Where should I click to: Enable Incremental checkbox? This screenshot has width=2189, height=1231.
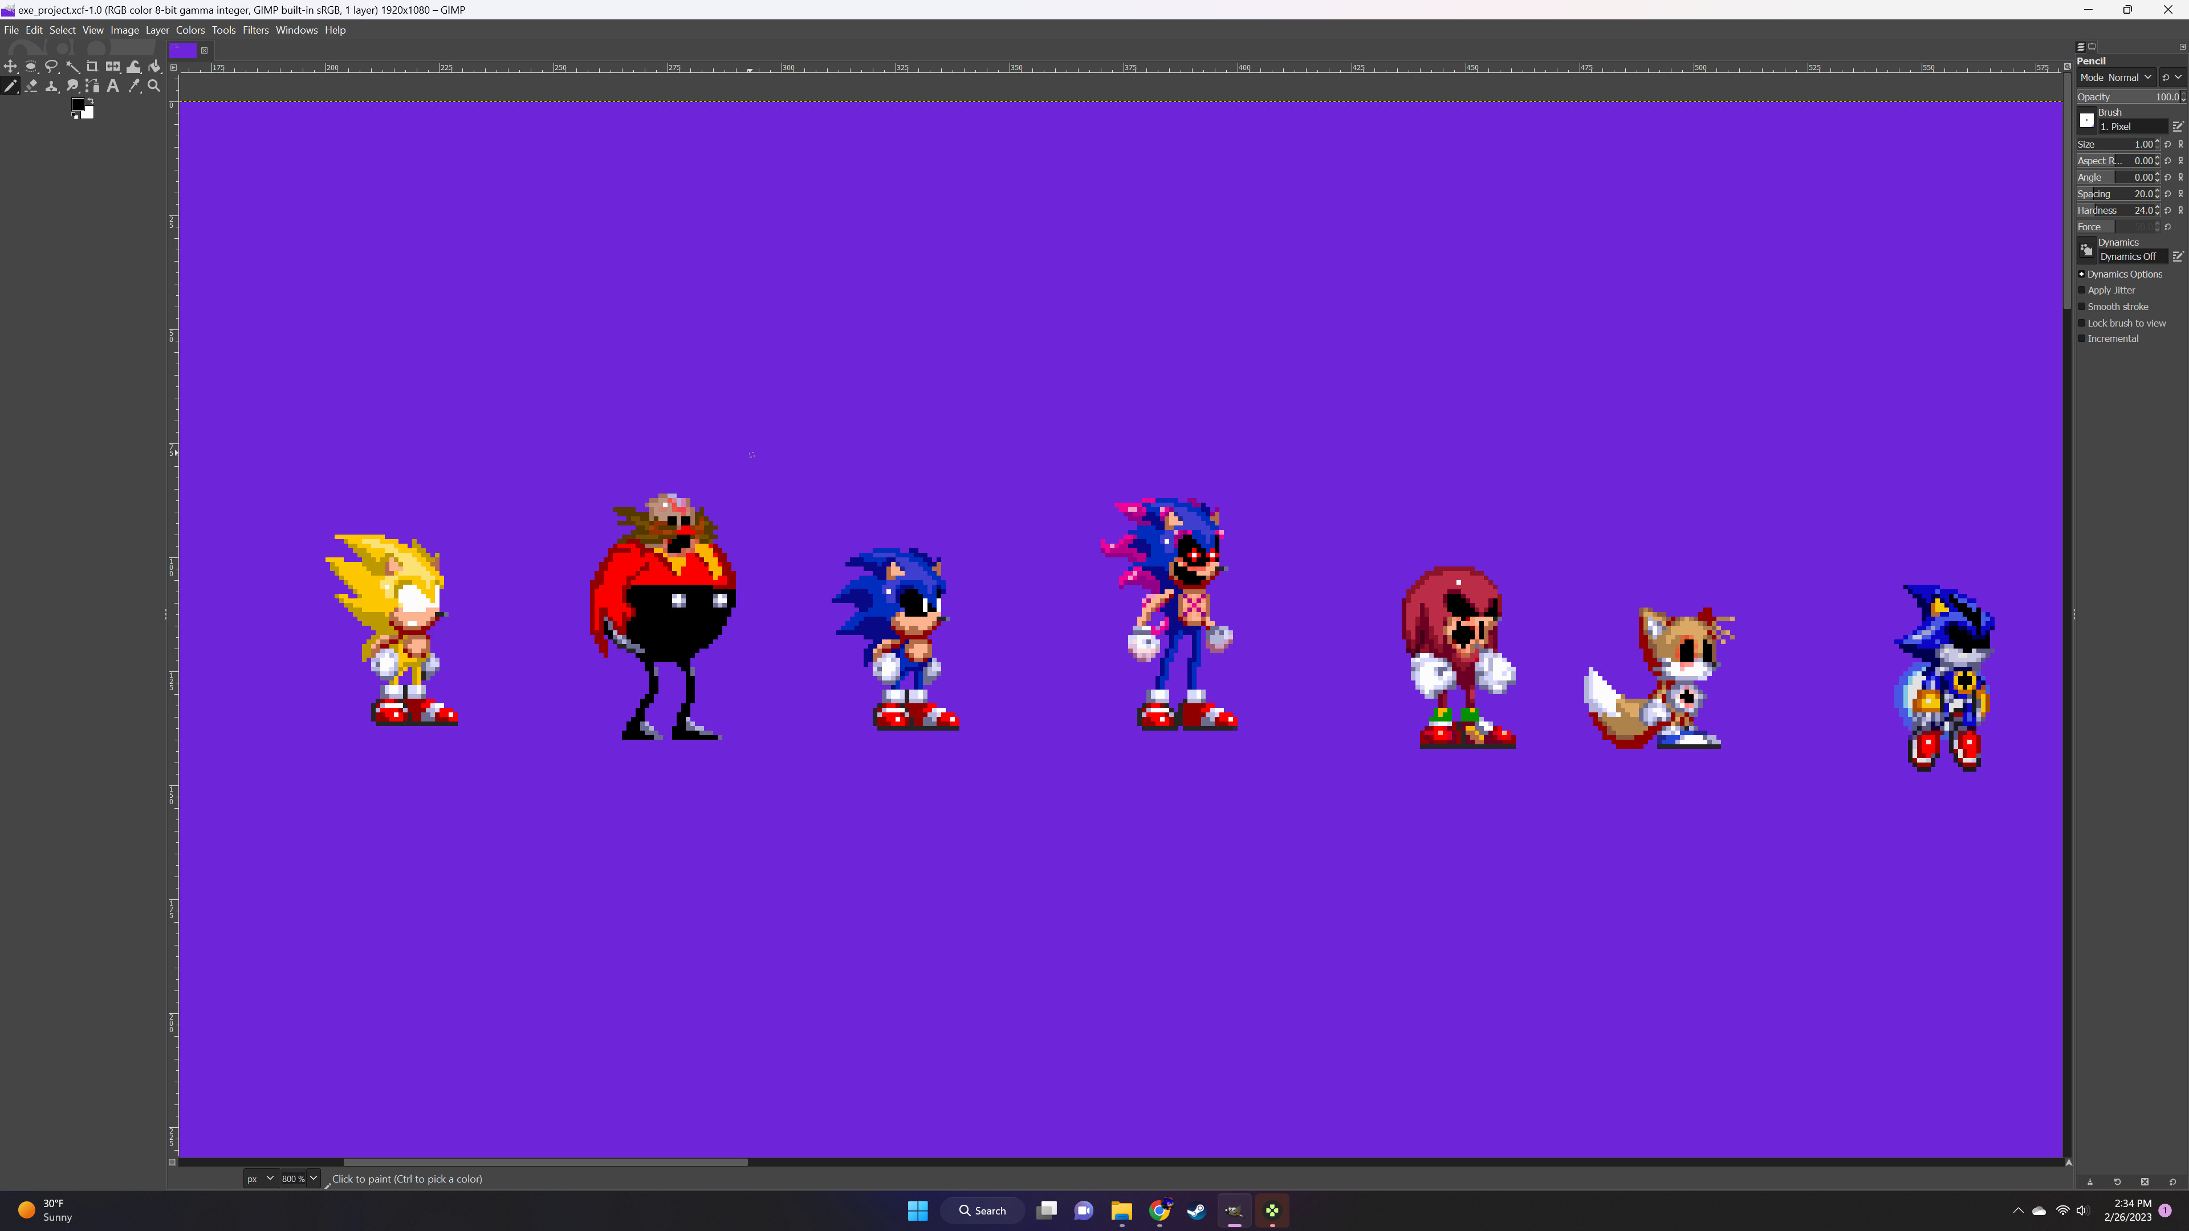[2082, 339]
